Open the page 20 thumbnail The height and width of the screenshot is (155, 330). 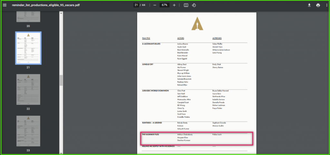coord(28,17)
